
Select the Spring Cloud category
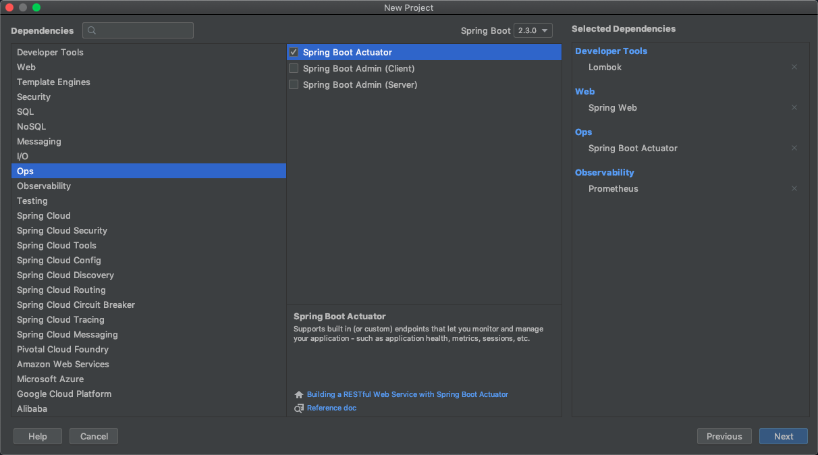pyautogui.click(x=148, y=215)
